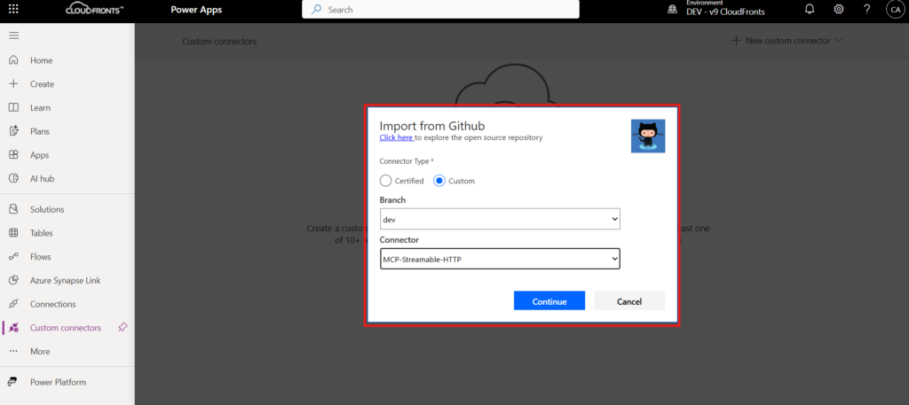Select the Custom radio button
The height and width of the screenshot is (405, 909).
[439, 181]
